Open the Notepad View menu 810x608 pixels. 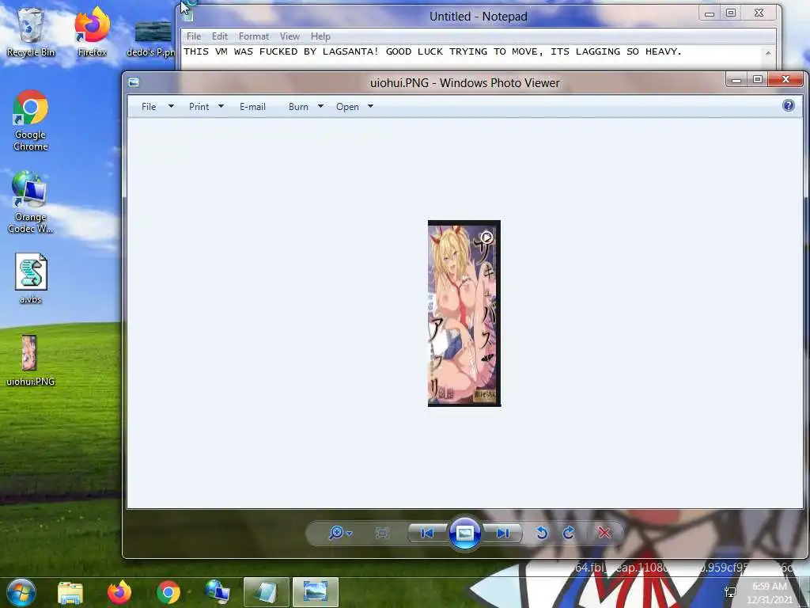click(x=290, y=36)
